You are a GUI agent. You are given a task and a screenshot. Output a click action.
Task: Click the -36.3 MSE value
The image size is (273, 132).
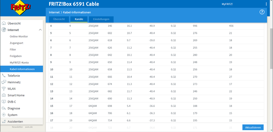click(152, 113)
